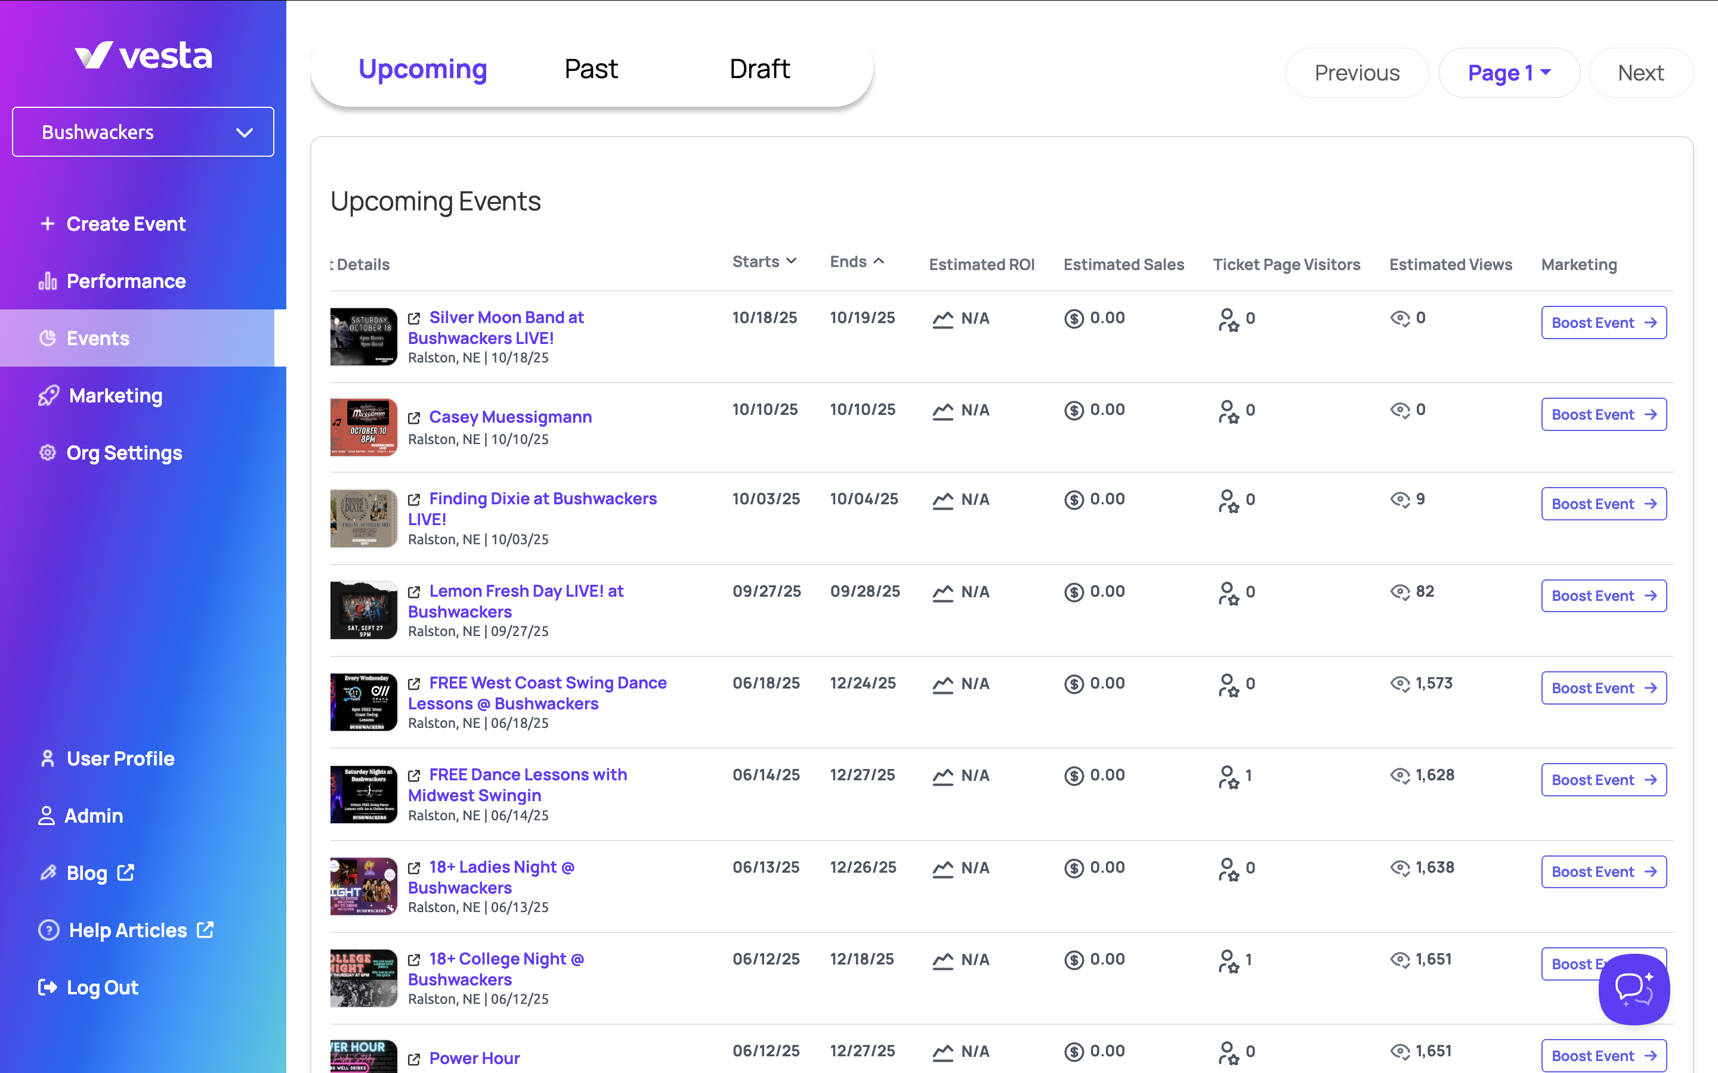Click the dollar icon in 18+ Ladies Night row
The image size is (1718, 1073).
click(x=1074, y=869)
